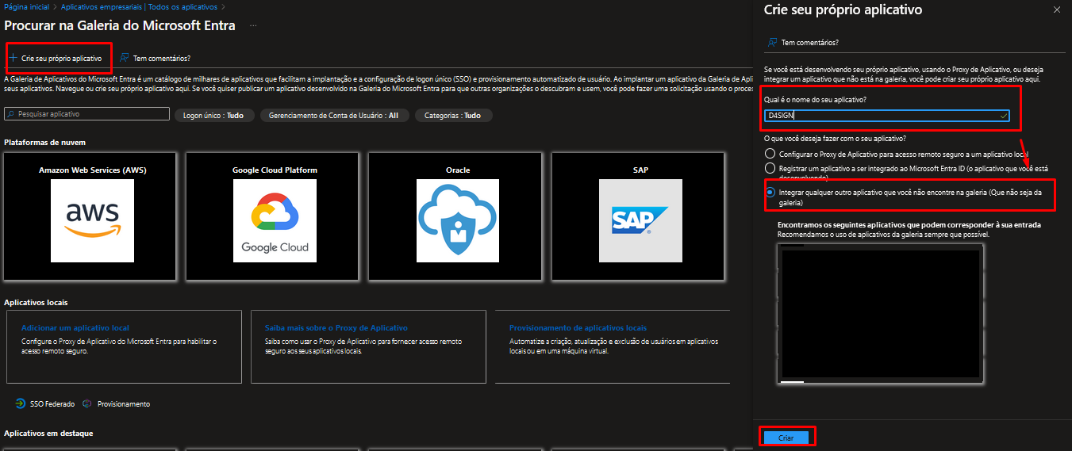Open Saiba mais sobre o Proxy de Aplicativo

pos(336,327)
